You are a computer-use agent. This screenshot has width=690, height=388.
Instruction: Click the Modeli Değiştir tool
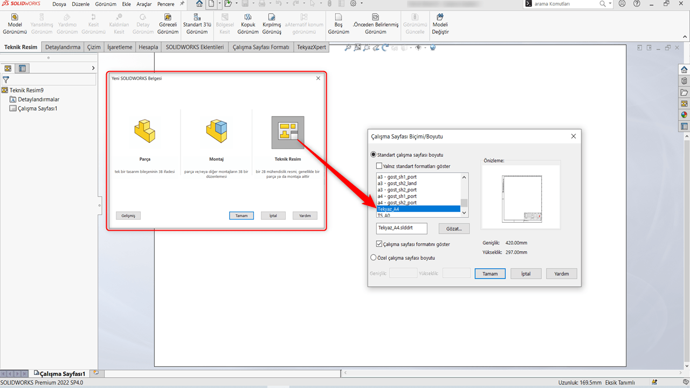(440, 24)
